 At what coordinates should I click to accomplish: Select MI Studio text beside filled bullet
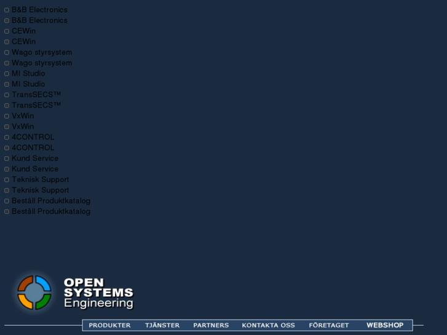tap(28, 84)
